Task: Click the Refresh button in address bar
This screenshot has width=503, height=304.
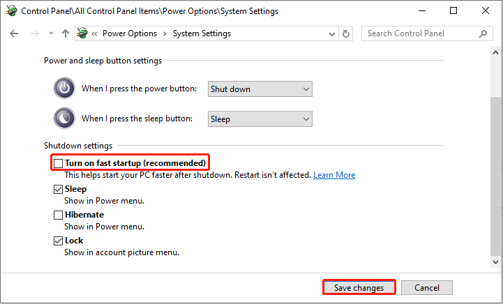Action: [346, 33]
